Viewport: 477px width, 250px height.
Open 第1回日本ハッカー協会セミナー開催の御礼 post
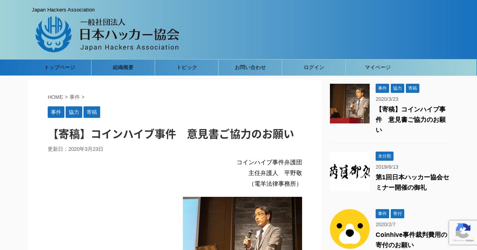click(412, 182)
